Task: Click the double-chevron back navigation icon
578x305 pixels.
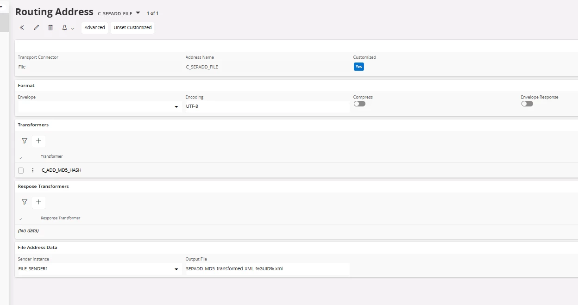Action: [x=22, y=28]
